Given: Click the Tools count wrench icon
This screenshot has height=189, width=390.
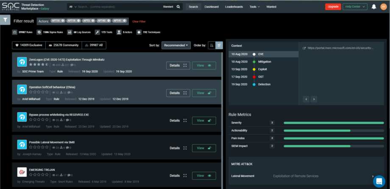Looking at the screenshot, I should (x=97, y=32).
